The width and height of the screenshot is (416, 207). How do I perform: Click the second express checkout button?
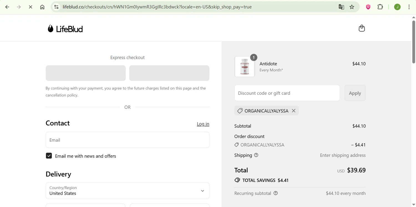(x=169, y=73)
